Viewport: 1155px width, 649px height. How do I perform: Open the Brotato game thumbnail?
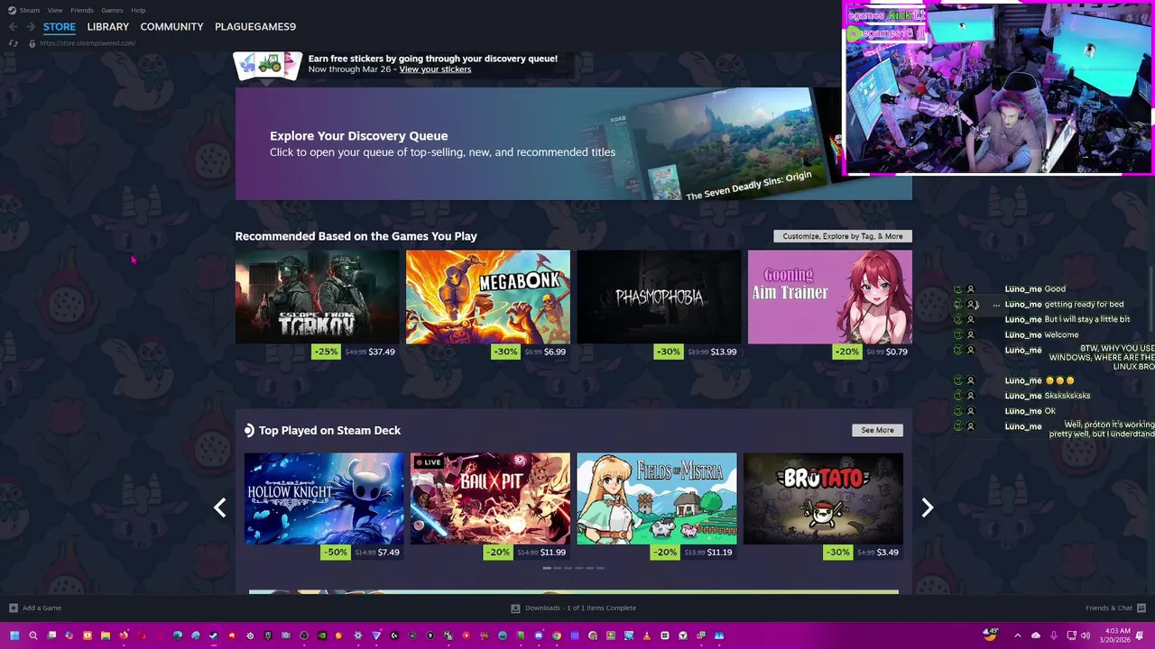click(823, 498)
